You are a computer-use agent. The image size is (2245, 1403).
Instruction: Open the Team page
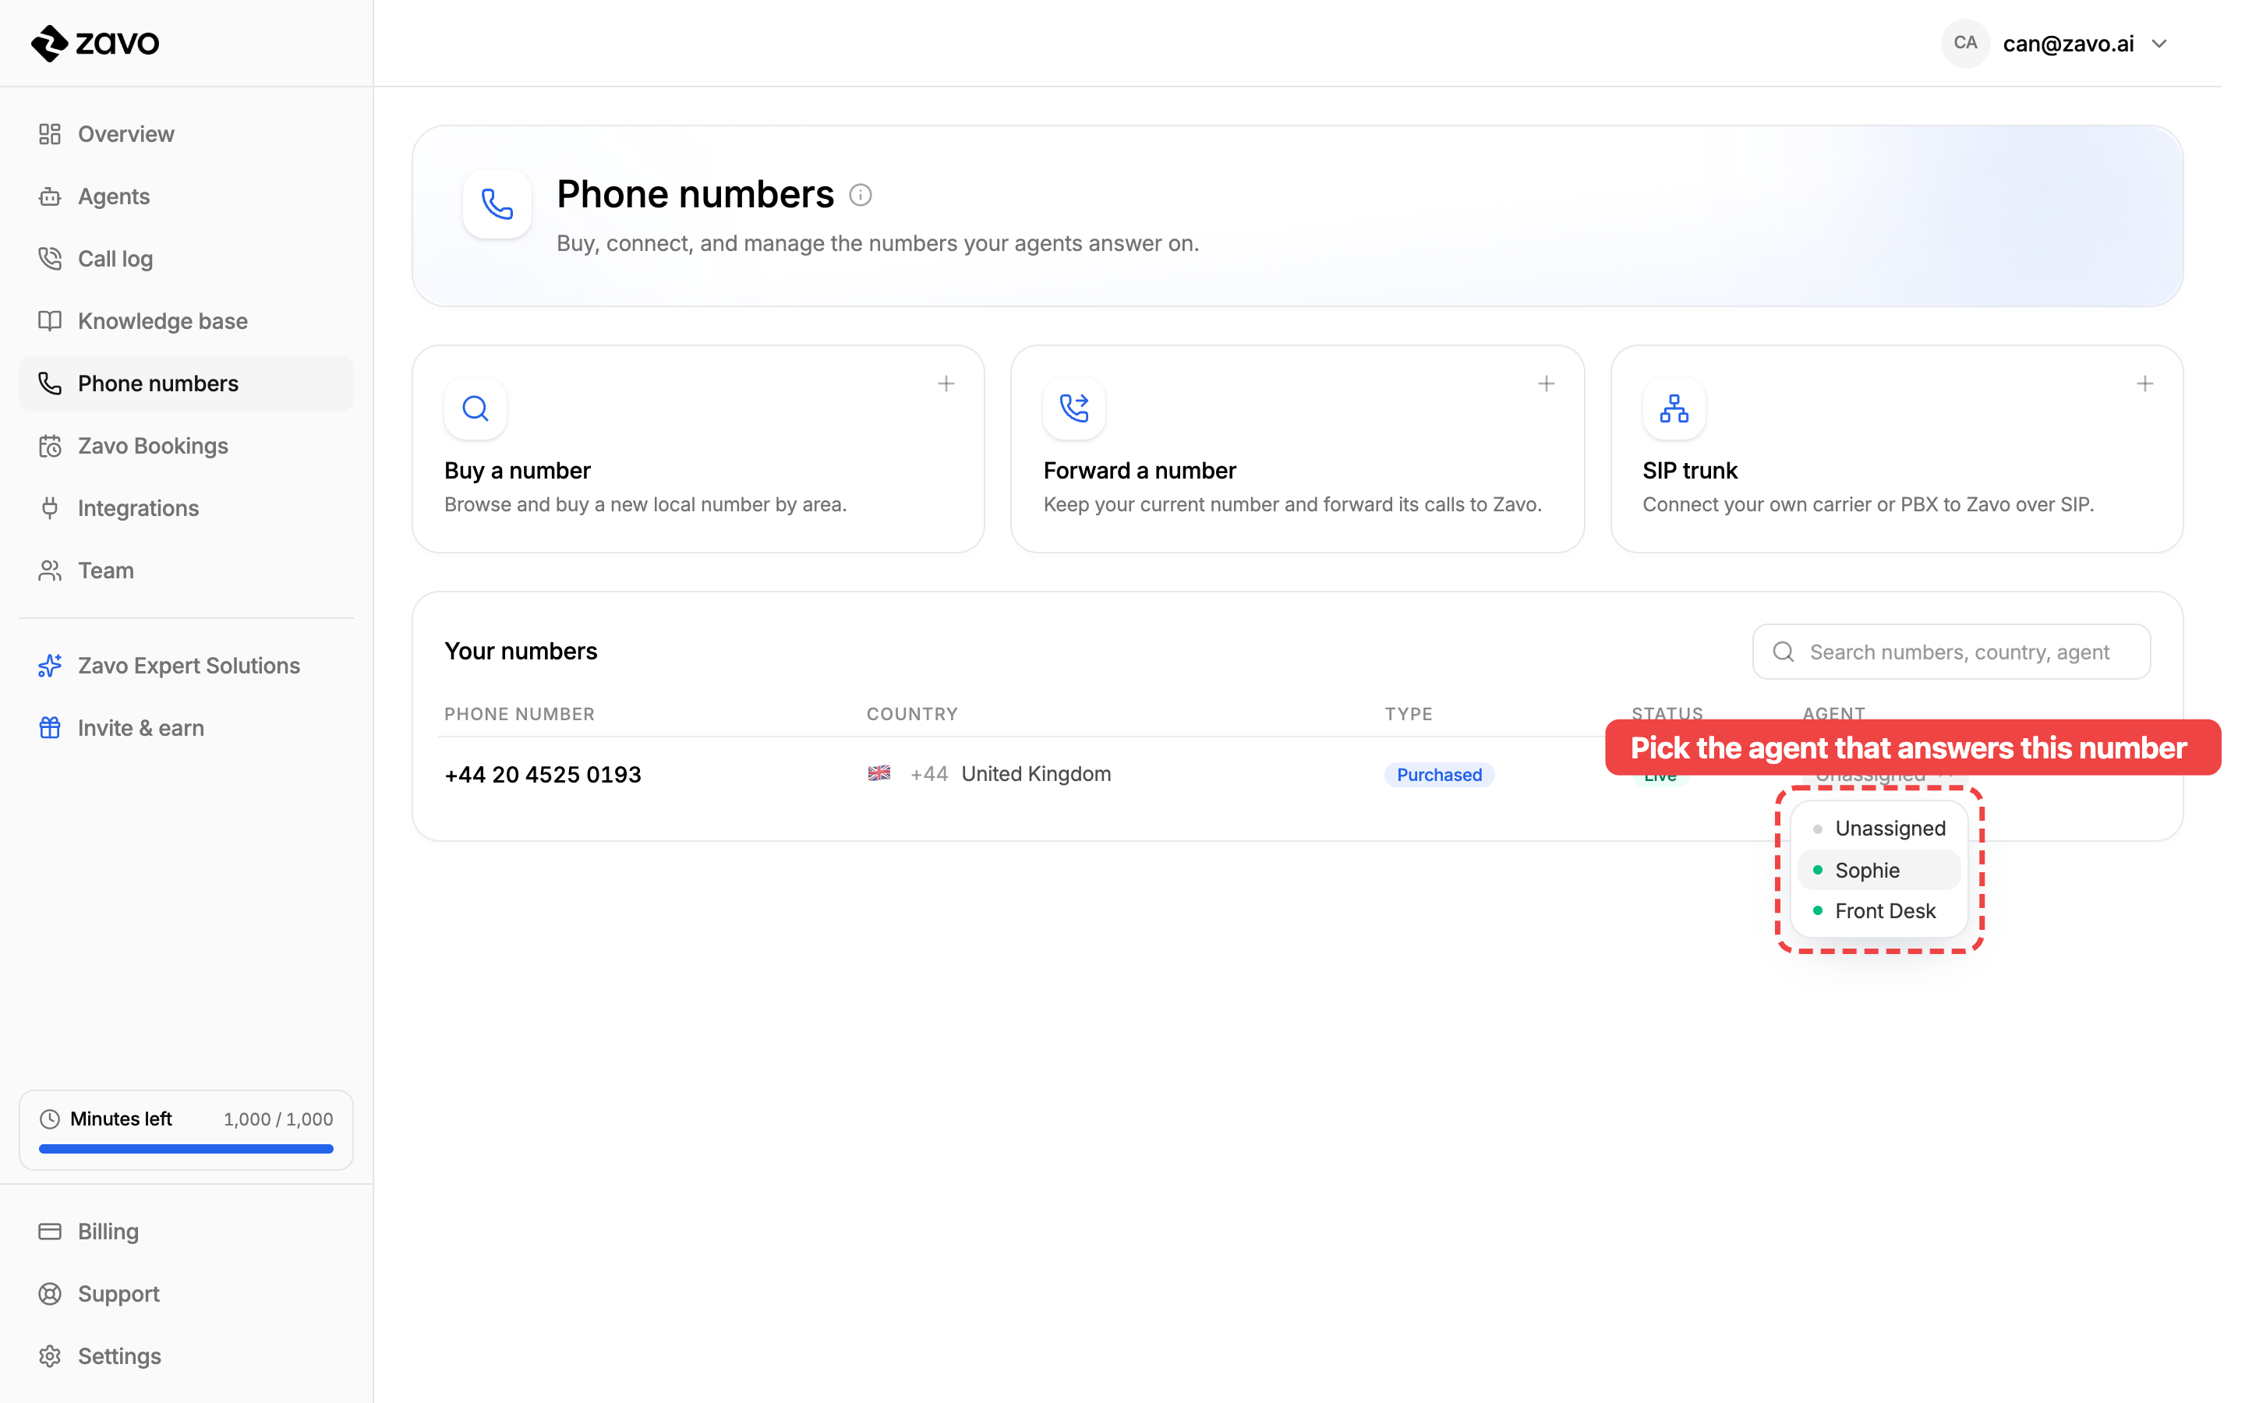pos(186,570)
